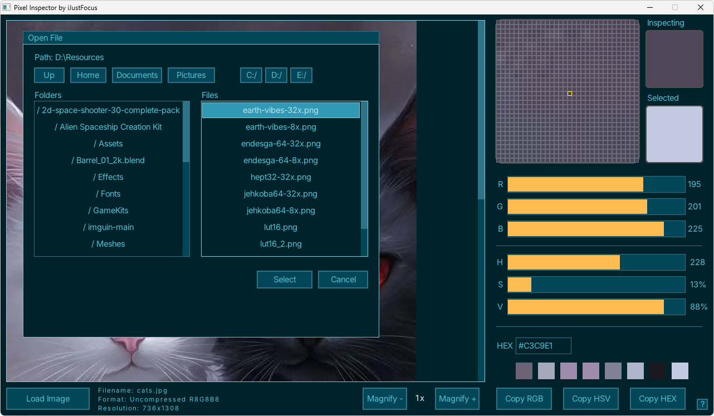Switch to the D:/ drive
The width and height of the screenshot is (714, 416).
pos(276,75)
